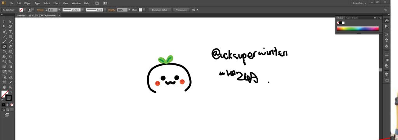Screen dimensions: 398x140
Task: Select the Type tool
Action: [10, 31]
